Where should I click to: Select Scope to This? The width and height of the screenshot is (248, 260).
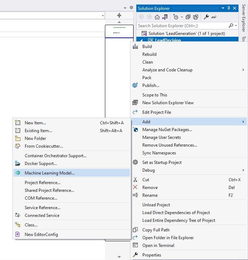[189, 95]
